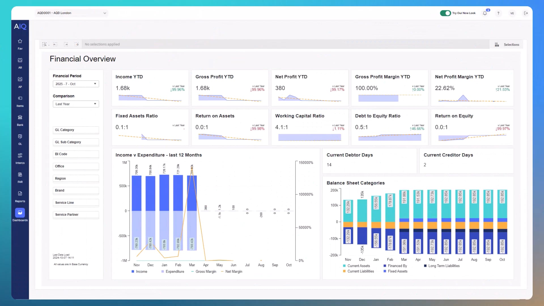Toggle the 'Try Our New Look' switch
This screenshot has height=306, width=544.
(445, 13)
